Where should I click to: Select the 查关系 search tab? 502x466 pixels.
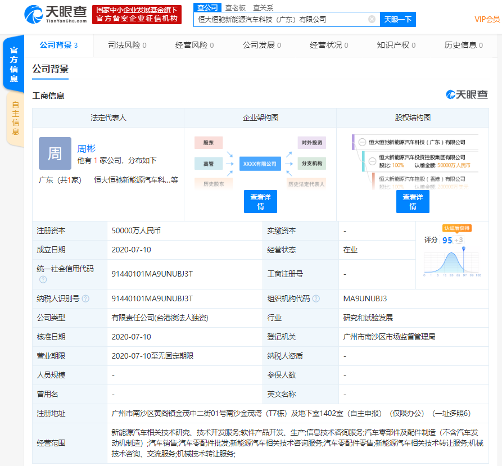(x=265, y=8)
